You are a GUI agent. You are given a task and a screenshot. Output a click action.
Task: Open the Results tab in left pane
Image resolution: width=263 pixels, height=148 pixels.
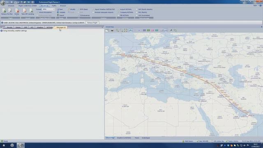pos(9,28)
